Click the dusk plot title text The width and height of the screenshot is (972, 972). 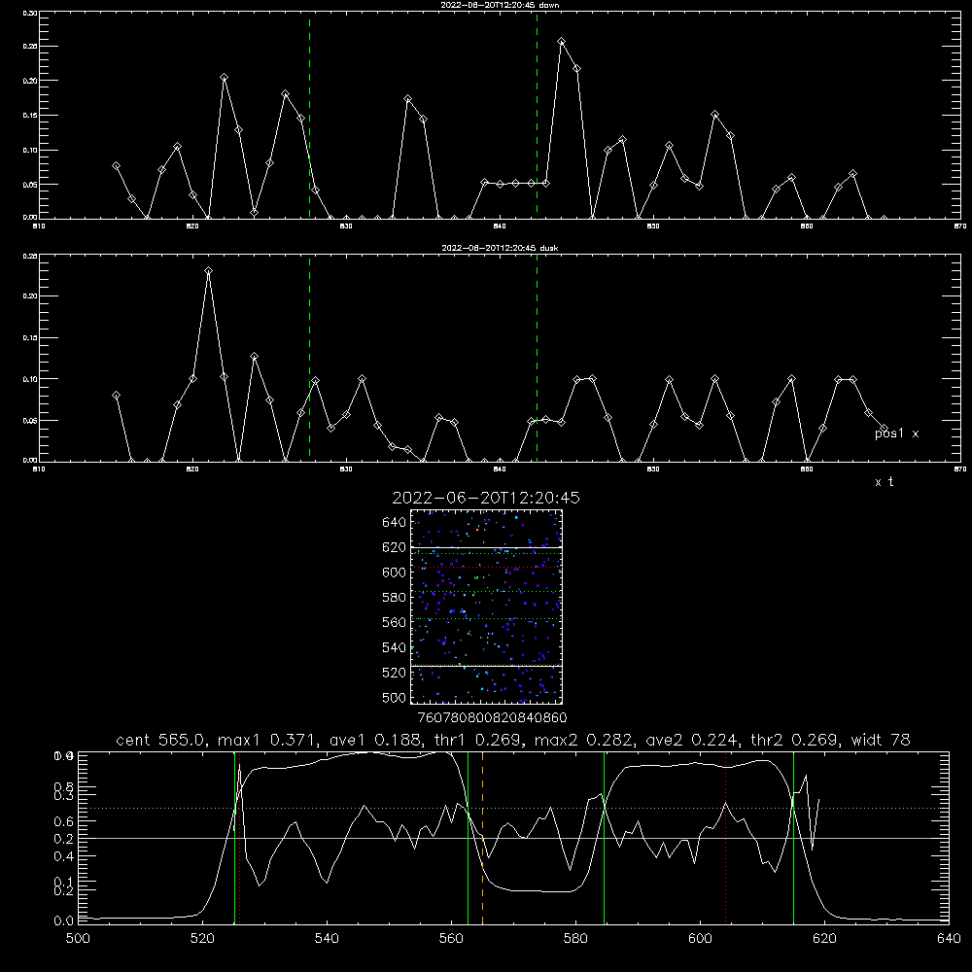(x=500, y=248)
